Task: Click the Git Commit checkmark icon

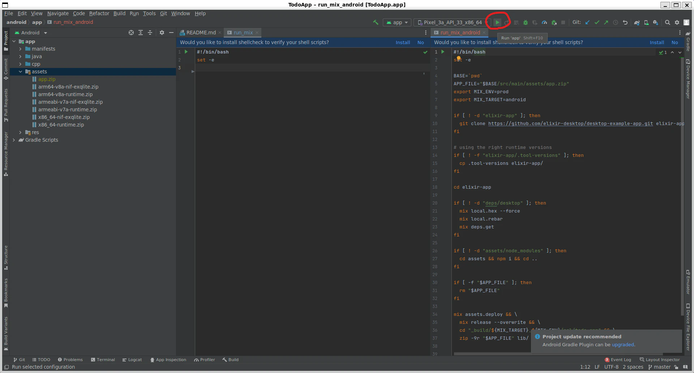Action: (x=597, y=22)
